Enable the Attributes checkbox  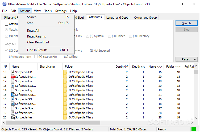tap(6, 24)
